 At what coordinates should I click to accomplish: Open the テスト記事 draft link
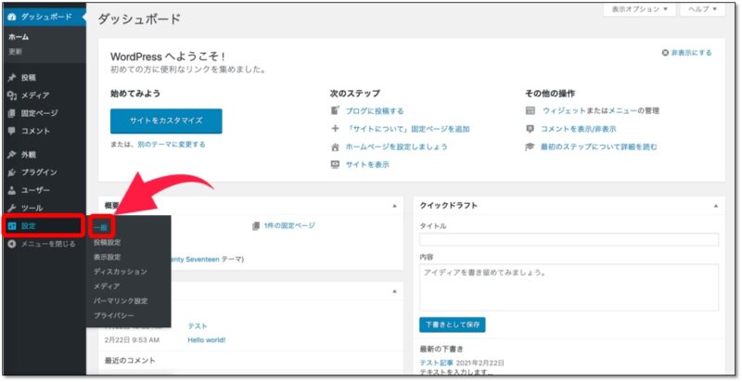coord(436,363)
